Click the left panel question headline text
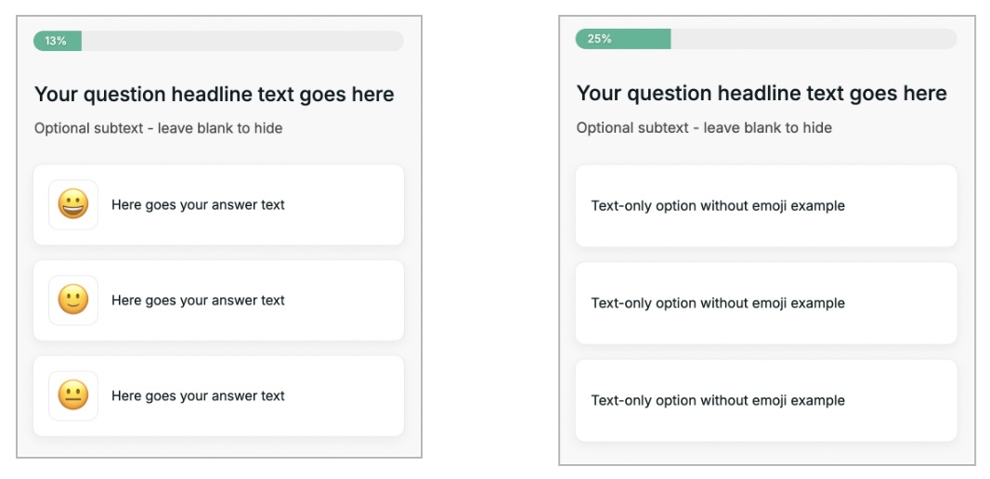Image resolution: width=990 pixels, height=479 pixels. click(x=214, y=95)
